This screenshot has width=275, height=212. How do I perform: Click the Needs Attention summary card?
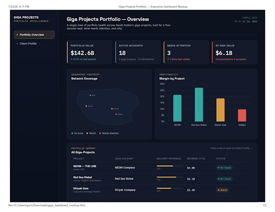point(186,52)
